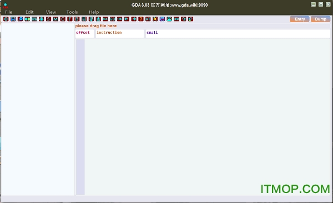Screen dimensions: 333x203
Task: Click the 'C' classes toolbar icon
Action: click(63, 19)
